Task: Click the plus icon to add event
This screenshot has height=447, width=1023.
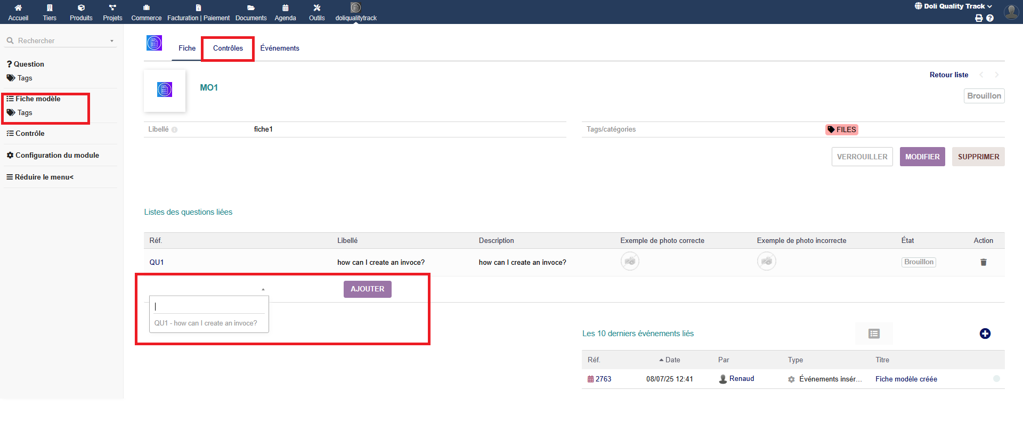Action: pyautogui.click(x=985, y=334)
